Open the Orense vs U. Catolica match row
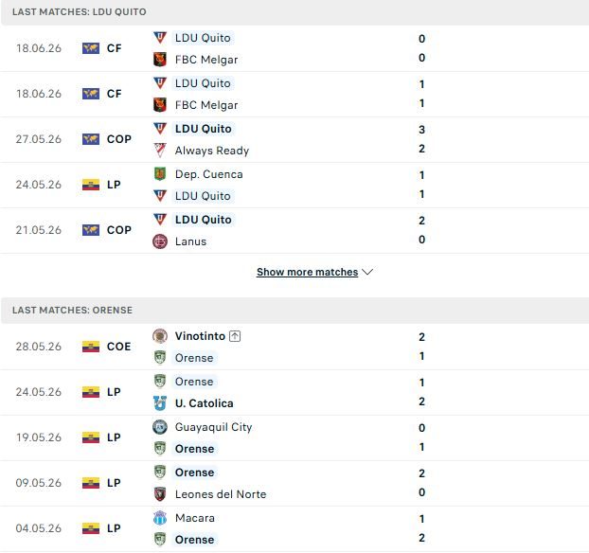 294,392
